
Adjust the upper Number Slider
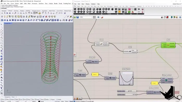tap(127, 91)
